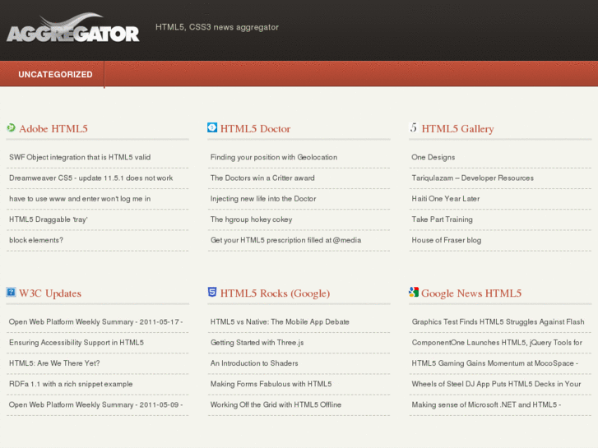Open 'The Doctors win a Critter award'

click(262, 178)
